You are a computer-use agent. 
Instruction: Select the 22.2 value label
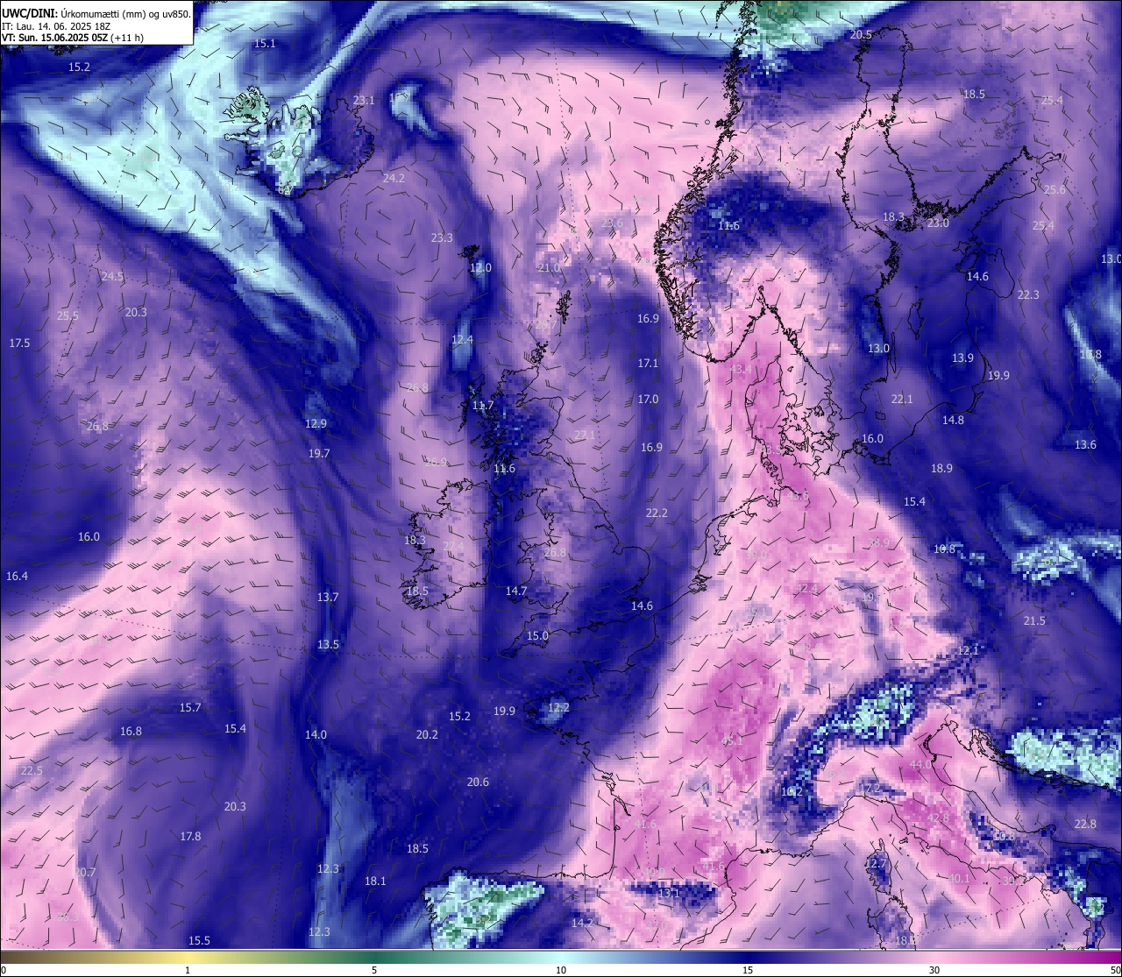656,513
